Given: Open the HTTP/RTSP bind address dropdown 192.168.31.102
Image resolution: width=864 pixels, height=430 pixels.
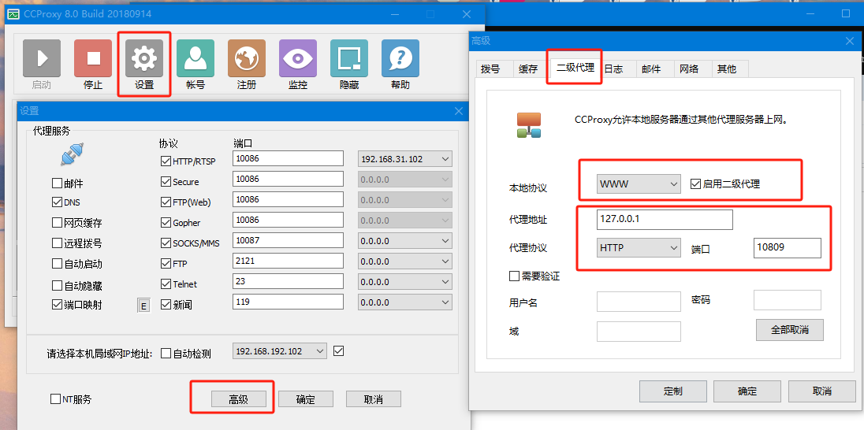Looking at the screenshot, I should [405, 159].
